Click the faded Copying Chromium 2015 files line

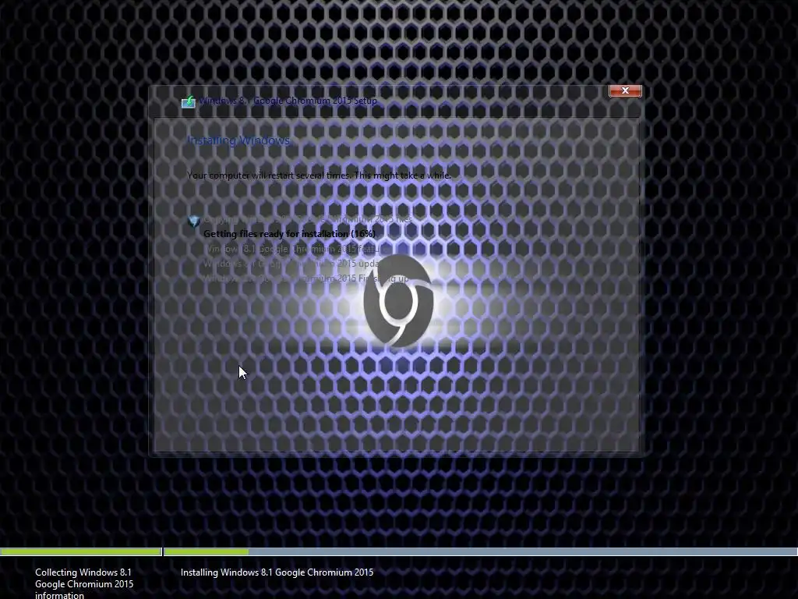click(308, 219)
